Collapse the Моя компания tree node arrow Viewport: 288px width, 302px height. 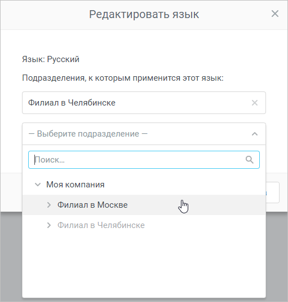click(38, 185)
